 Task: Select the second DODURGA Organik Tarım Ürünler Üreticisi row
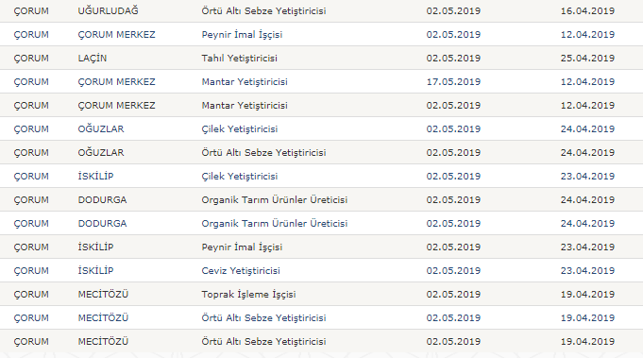[321, 224]
